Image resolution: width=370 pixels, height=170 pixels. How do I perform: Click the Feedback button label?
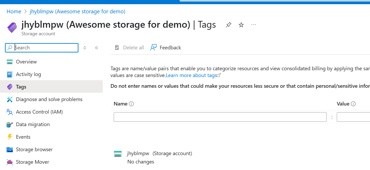[170, 48]
